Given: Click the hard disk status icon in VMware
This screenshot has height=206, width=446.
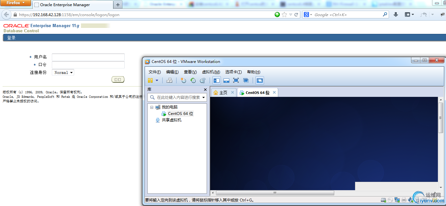Looking at the screenshot, I should [x=383, y=200].
